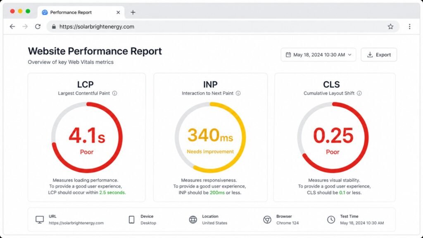This screenshot has width=423, height=238.
Task: Click the 'Desktop' device value
Action: coord(148,223)
